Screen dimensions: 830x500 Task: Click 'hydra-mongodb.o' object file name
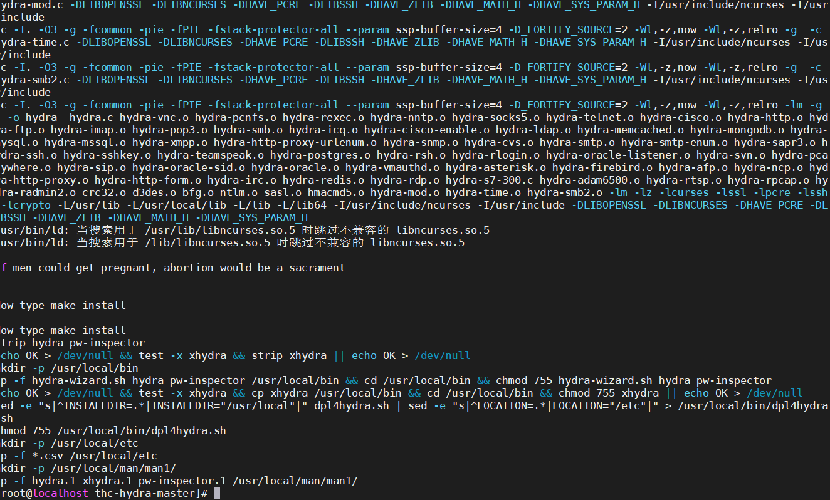pyautogui.click(x=737, y=130)
